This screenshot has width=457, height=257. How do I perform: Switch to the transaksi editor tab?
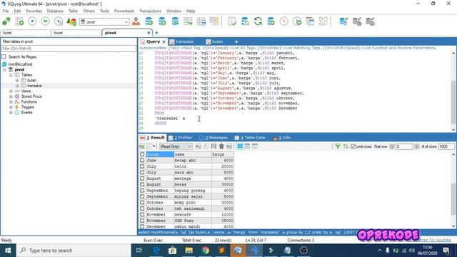181,41
